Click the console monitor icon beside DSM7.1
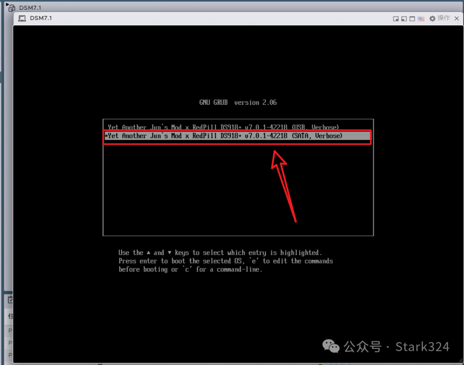464x365 pixels. coord(22,18)
